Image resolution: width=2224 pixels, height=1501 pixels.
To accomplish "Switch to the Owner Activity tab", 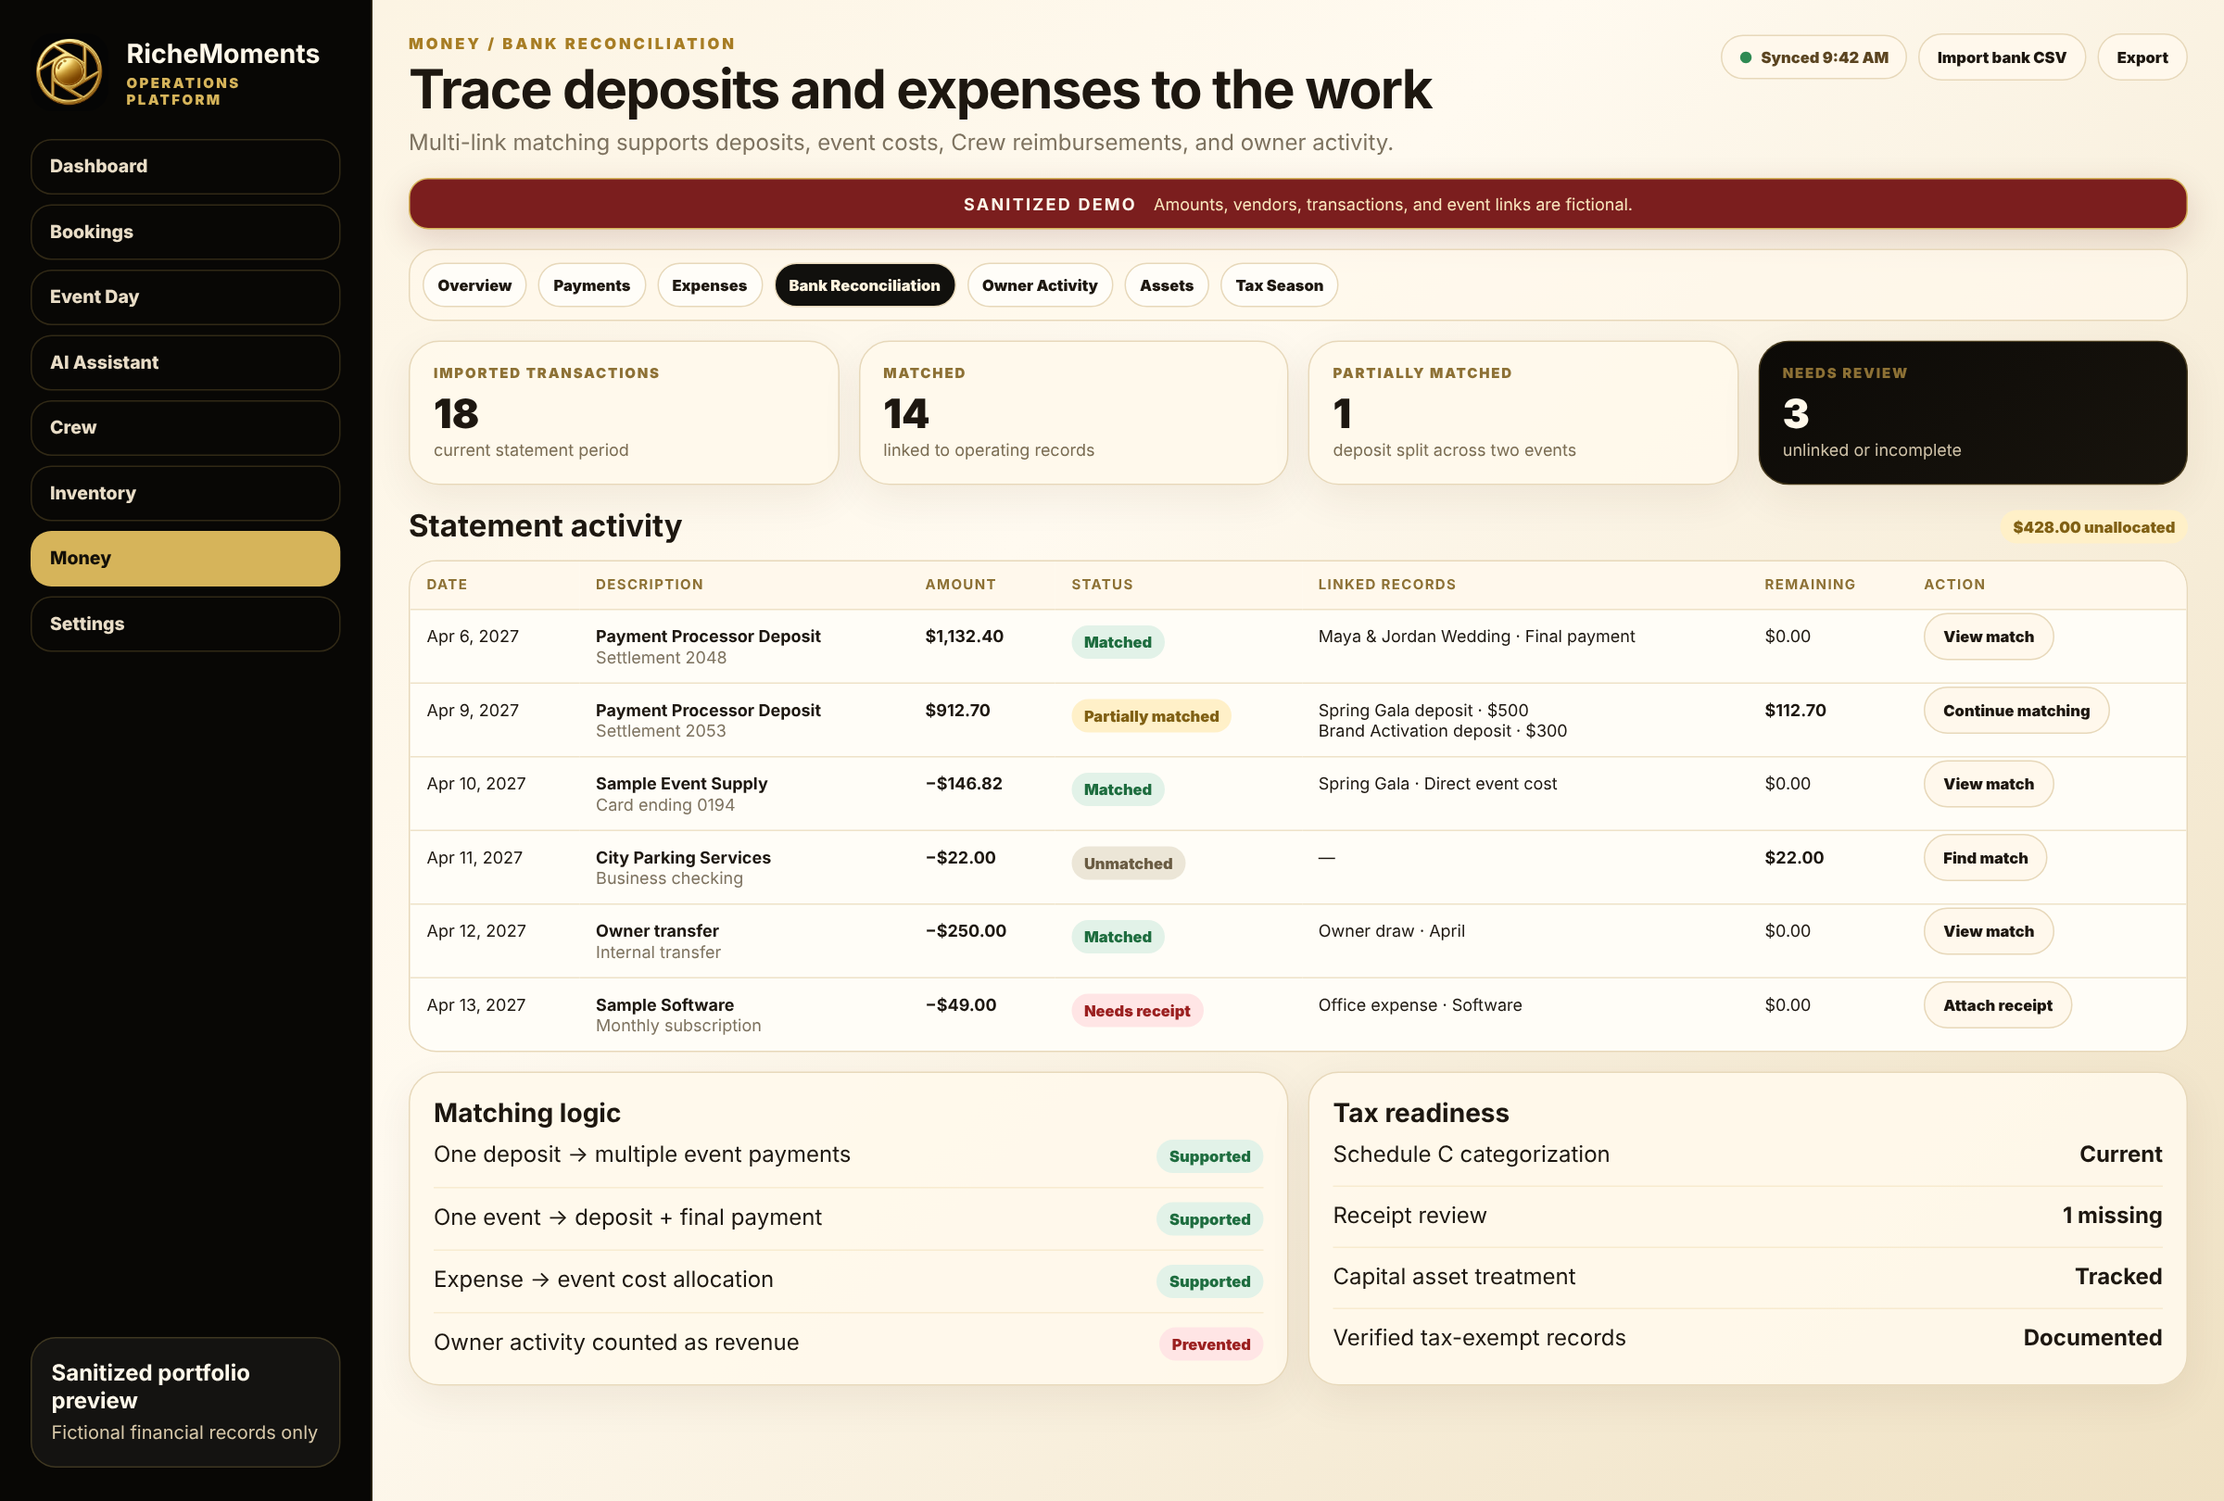I will 1040,285.
